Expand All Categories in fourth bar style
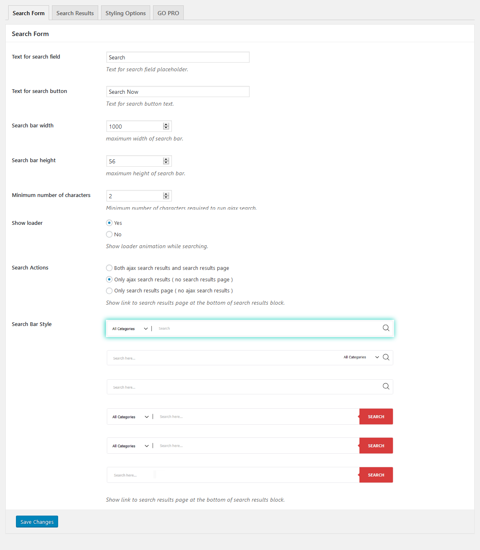This screenshot has width=480, height=550. click(x=131, y=417)
